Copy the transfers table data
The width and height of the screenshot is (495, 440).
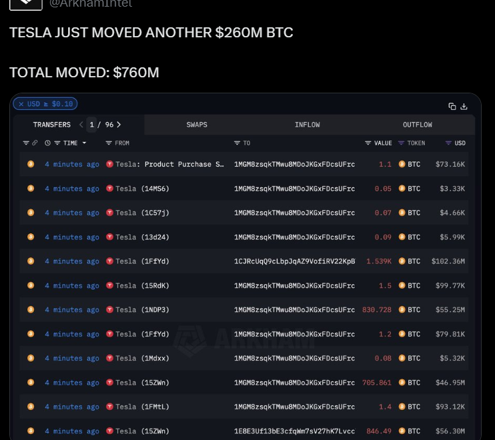click(452, 107)
